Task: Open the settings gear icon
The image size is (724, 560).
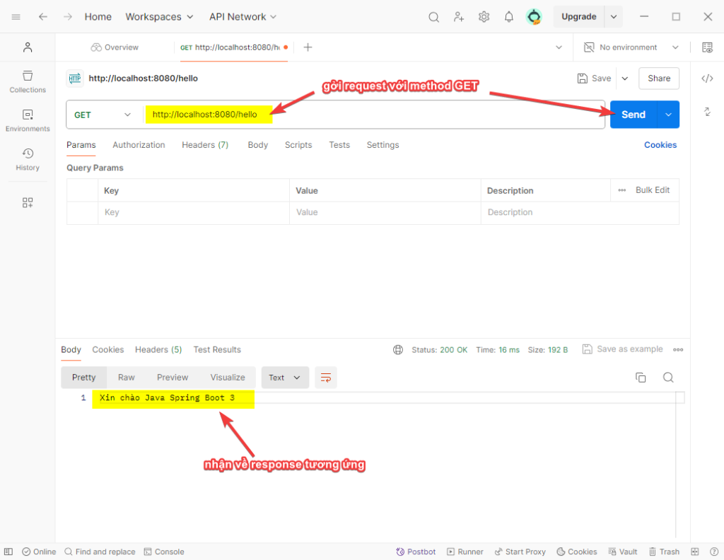Action: pos(484,17)
